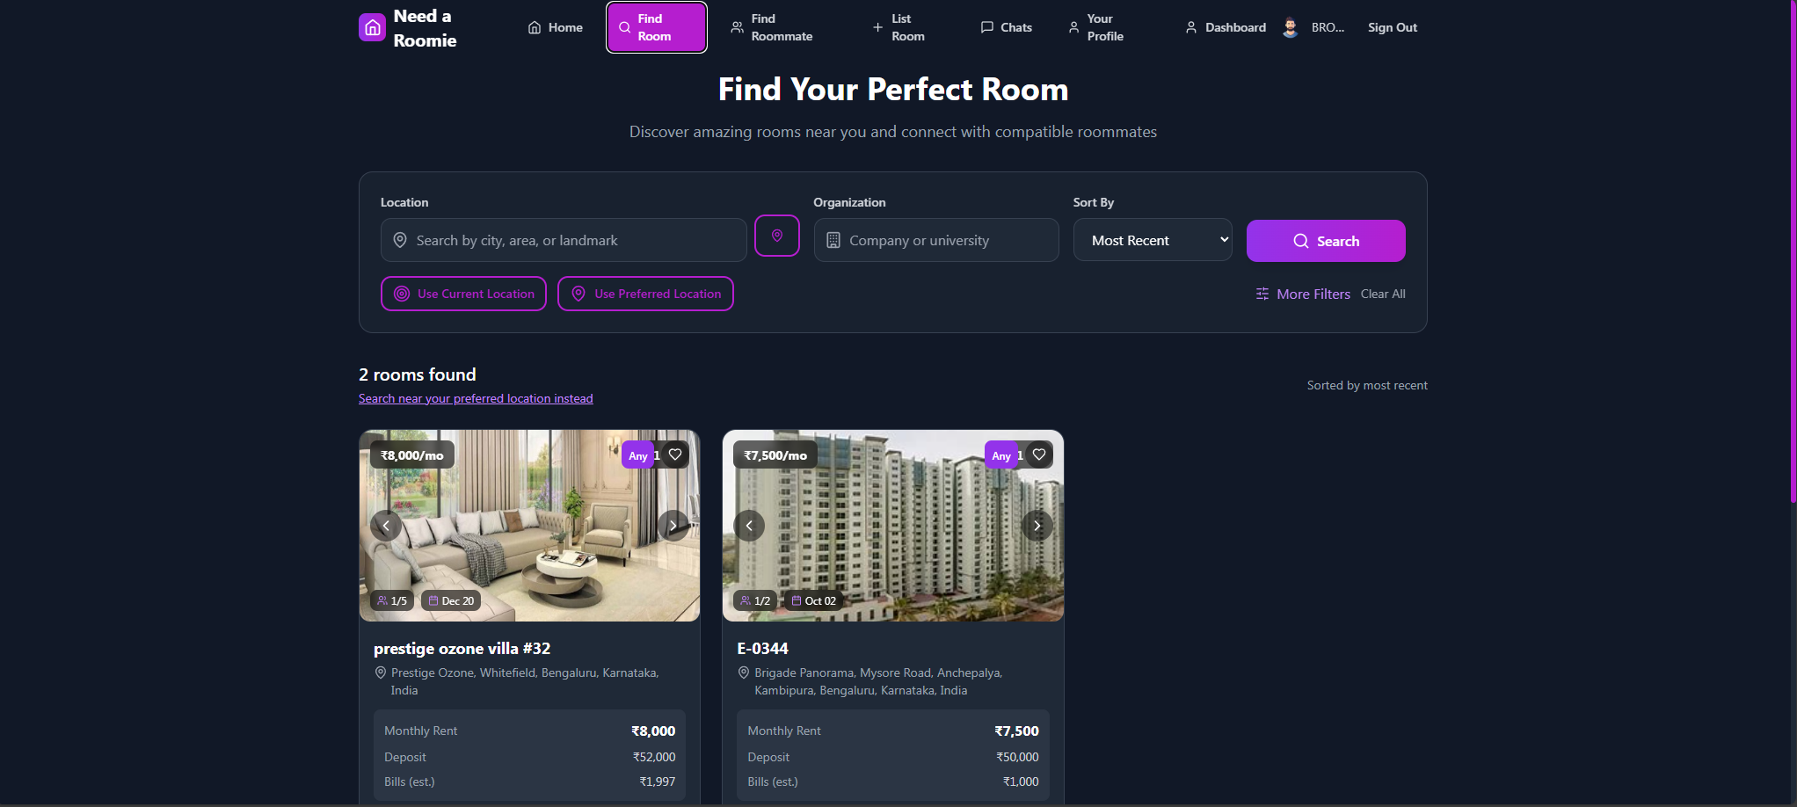Go to previous image of E-0344 listing
The width and height of the screenshot is (1797, 807).
(x=749, y=526)
